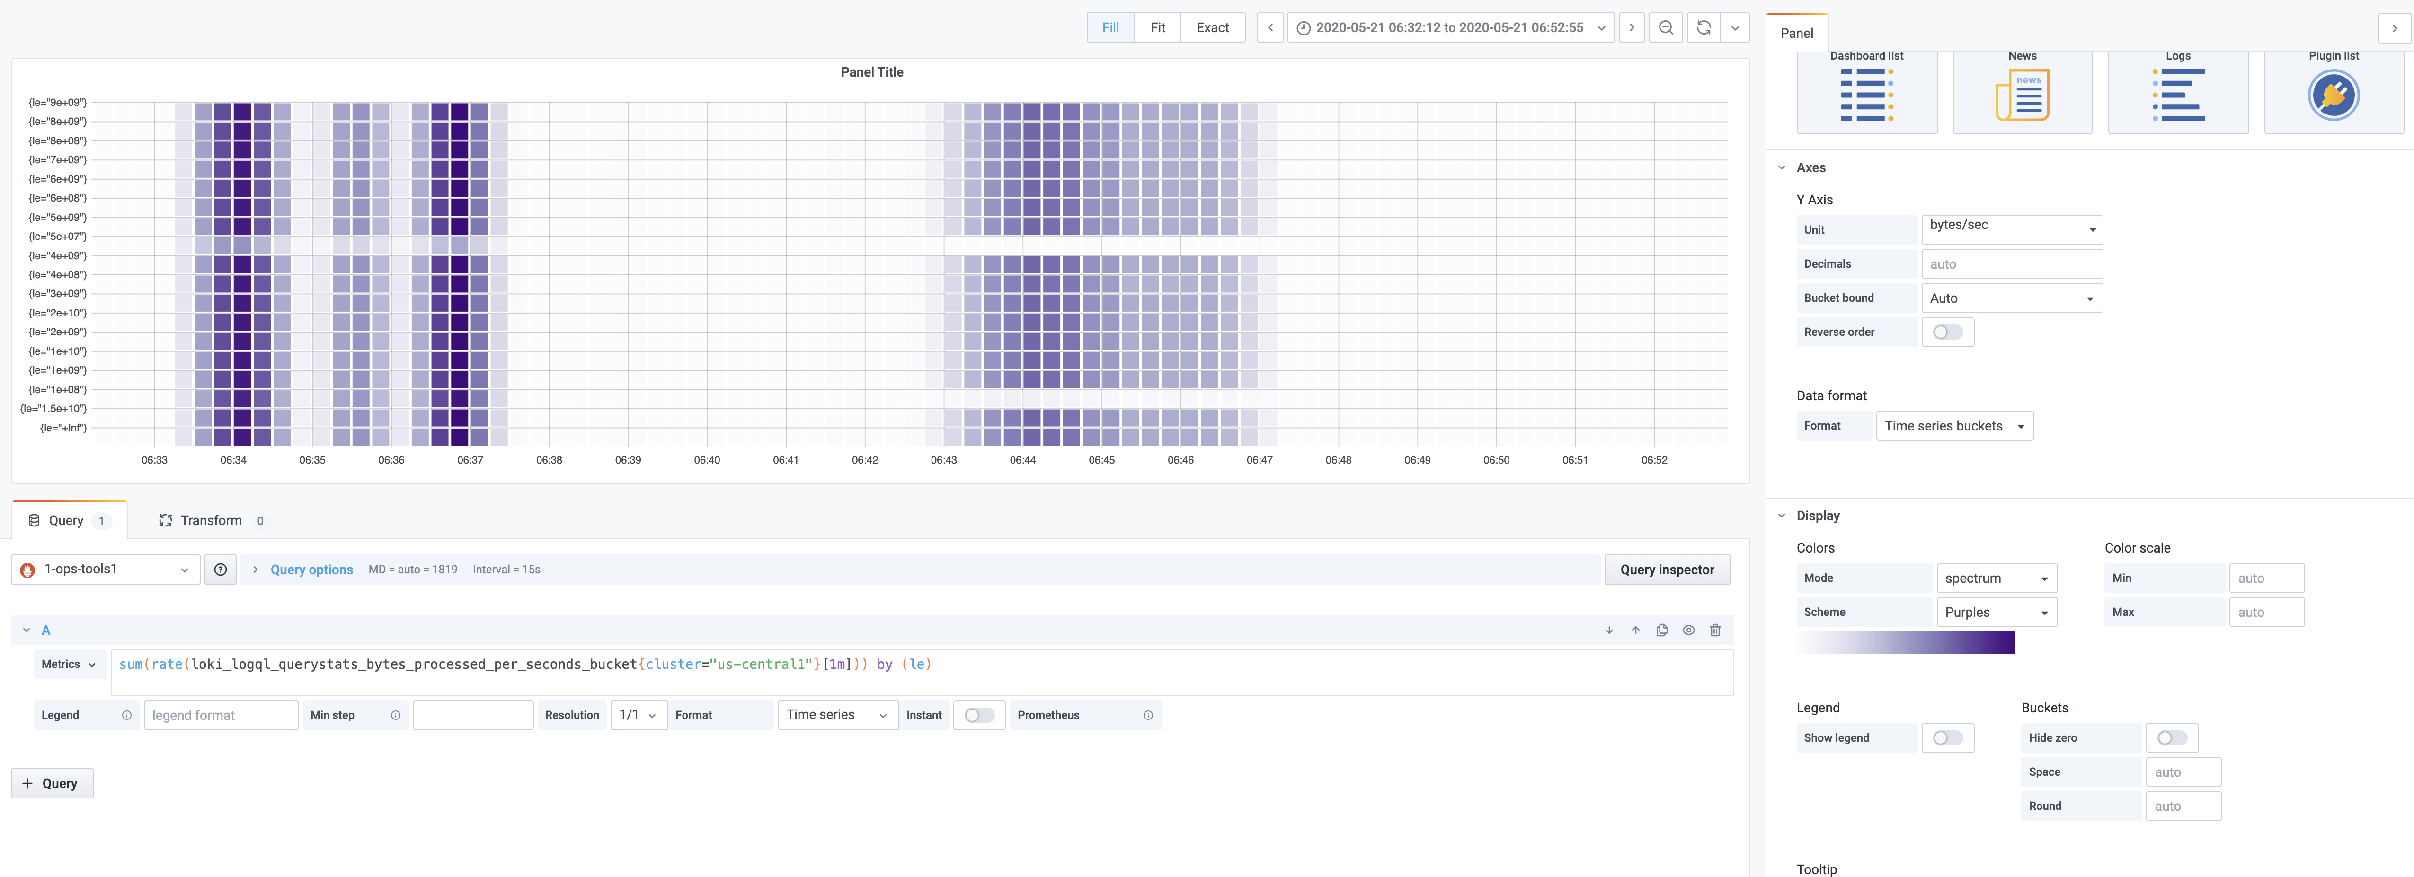This screenshot has height=877, width=2414.
Task: Duplicate query A using the copy icon
Action: click(1662, 630)
